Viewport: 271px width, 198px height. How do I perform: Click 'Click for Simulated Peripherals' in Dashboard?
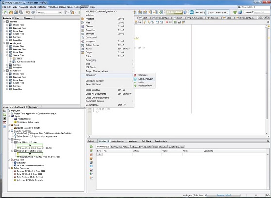30,165
